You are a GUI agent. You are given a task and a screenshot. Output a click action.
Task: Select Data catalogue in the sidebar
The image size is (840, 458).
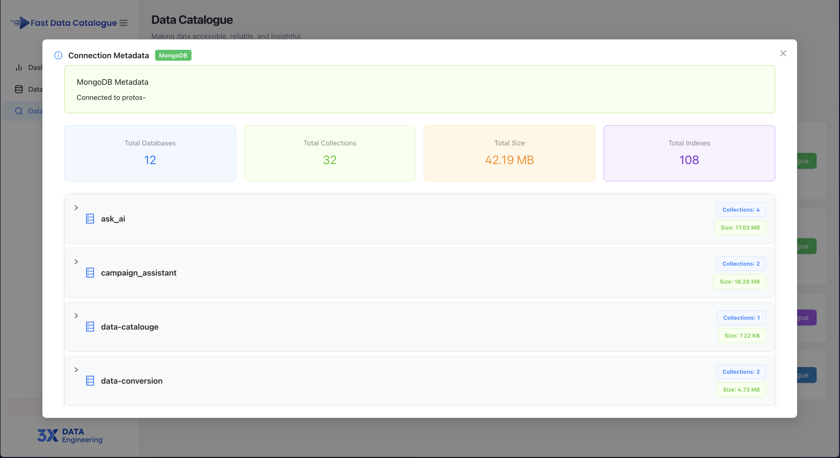click(x=36, y=111)
